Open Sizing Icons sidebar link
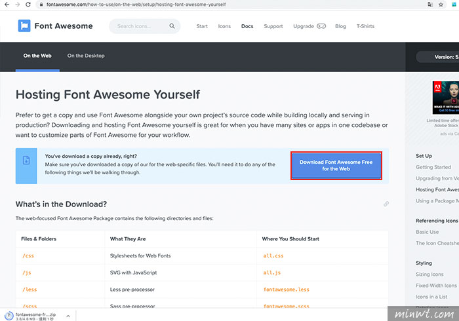 coord(429,274)
